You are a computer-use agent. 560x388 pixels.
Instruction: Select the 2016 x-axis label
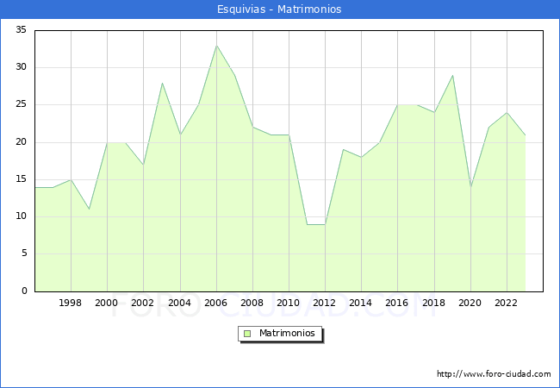pyautogui.click(x=396, y=303)
